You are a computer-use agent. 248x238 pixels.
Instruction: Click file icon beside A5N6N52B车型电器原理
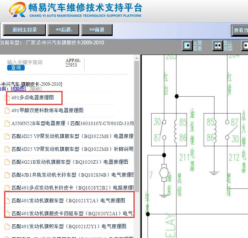click(x=7, y=124)
